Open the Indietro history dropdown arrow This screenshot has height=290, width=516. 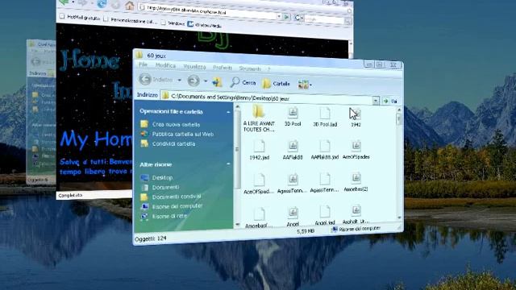179,80
